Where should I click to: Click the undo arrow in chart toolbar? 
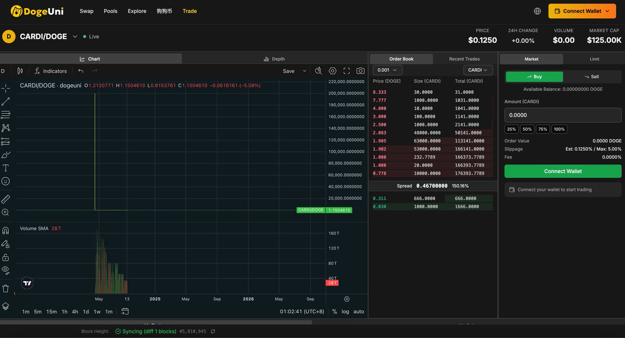click(x=81, y=71)
